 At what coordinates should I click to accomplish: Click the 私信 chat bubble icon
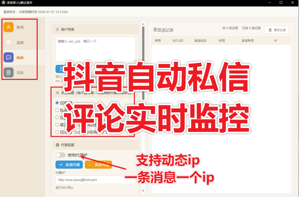coord(8,57)
